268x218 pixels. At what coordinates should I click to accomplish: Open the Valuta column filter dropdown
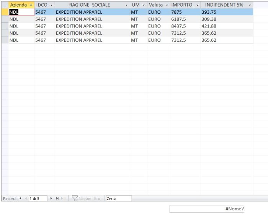pos(167,5)
